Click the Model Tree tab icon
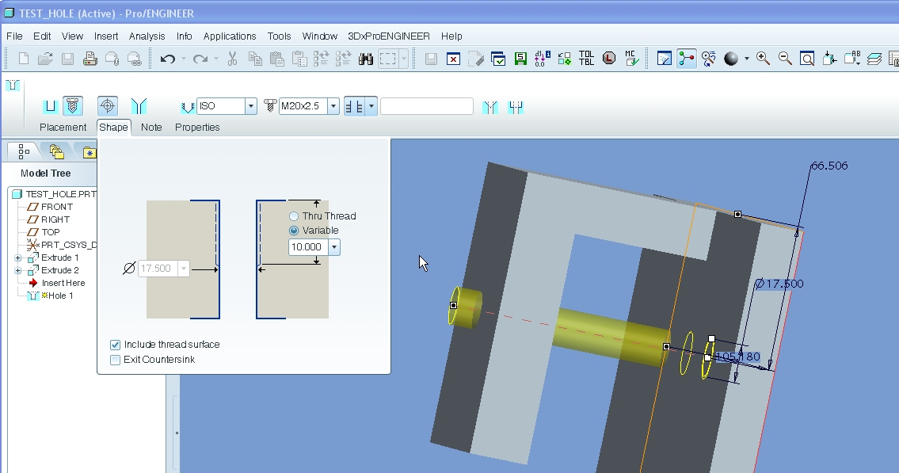 click(24, 151)
